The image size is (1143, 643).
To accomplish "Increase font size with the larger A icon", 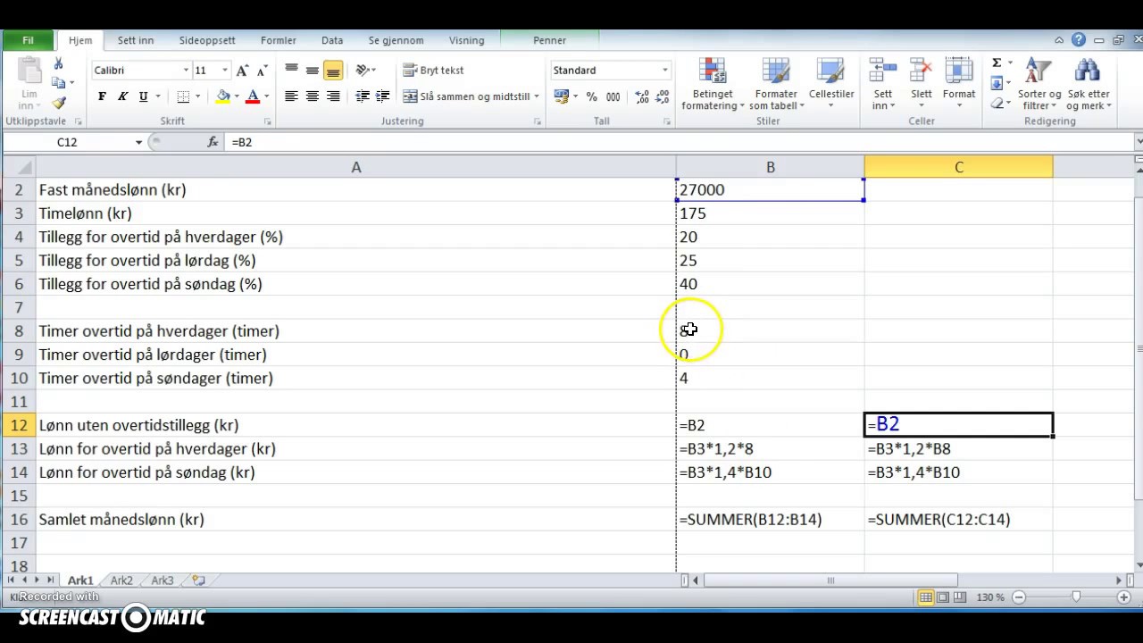I will pos(243,71).
